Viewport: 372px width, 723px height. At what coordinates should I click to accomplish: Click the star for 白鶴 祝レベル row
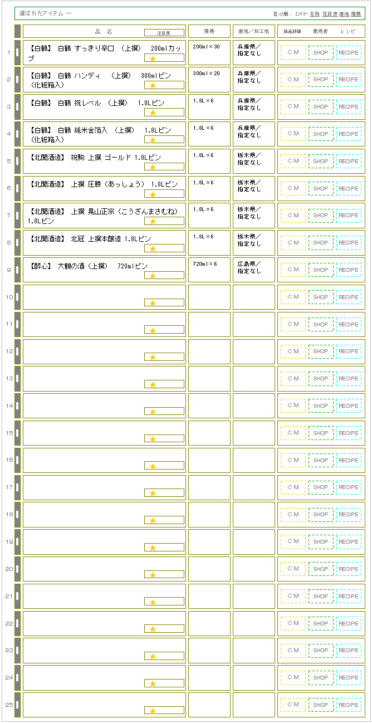153,113
